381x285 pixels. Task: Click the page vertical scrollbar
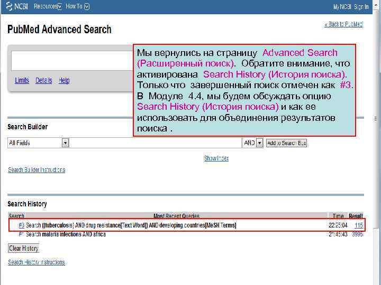pyautogui.click(x=376, y=119)
